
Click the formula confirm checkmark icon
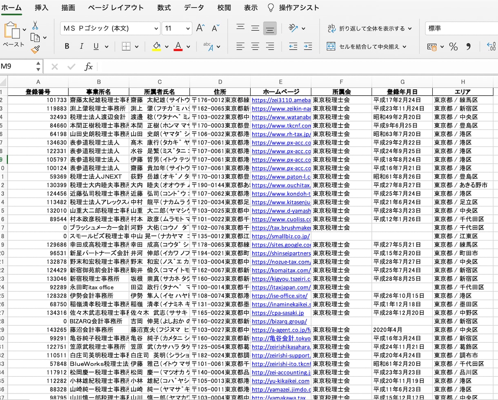71,67
